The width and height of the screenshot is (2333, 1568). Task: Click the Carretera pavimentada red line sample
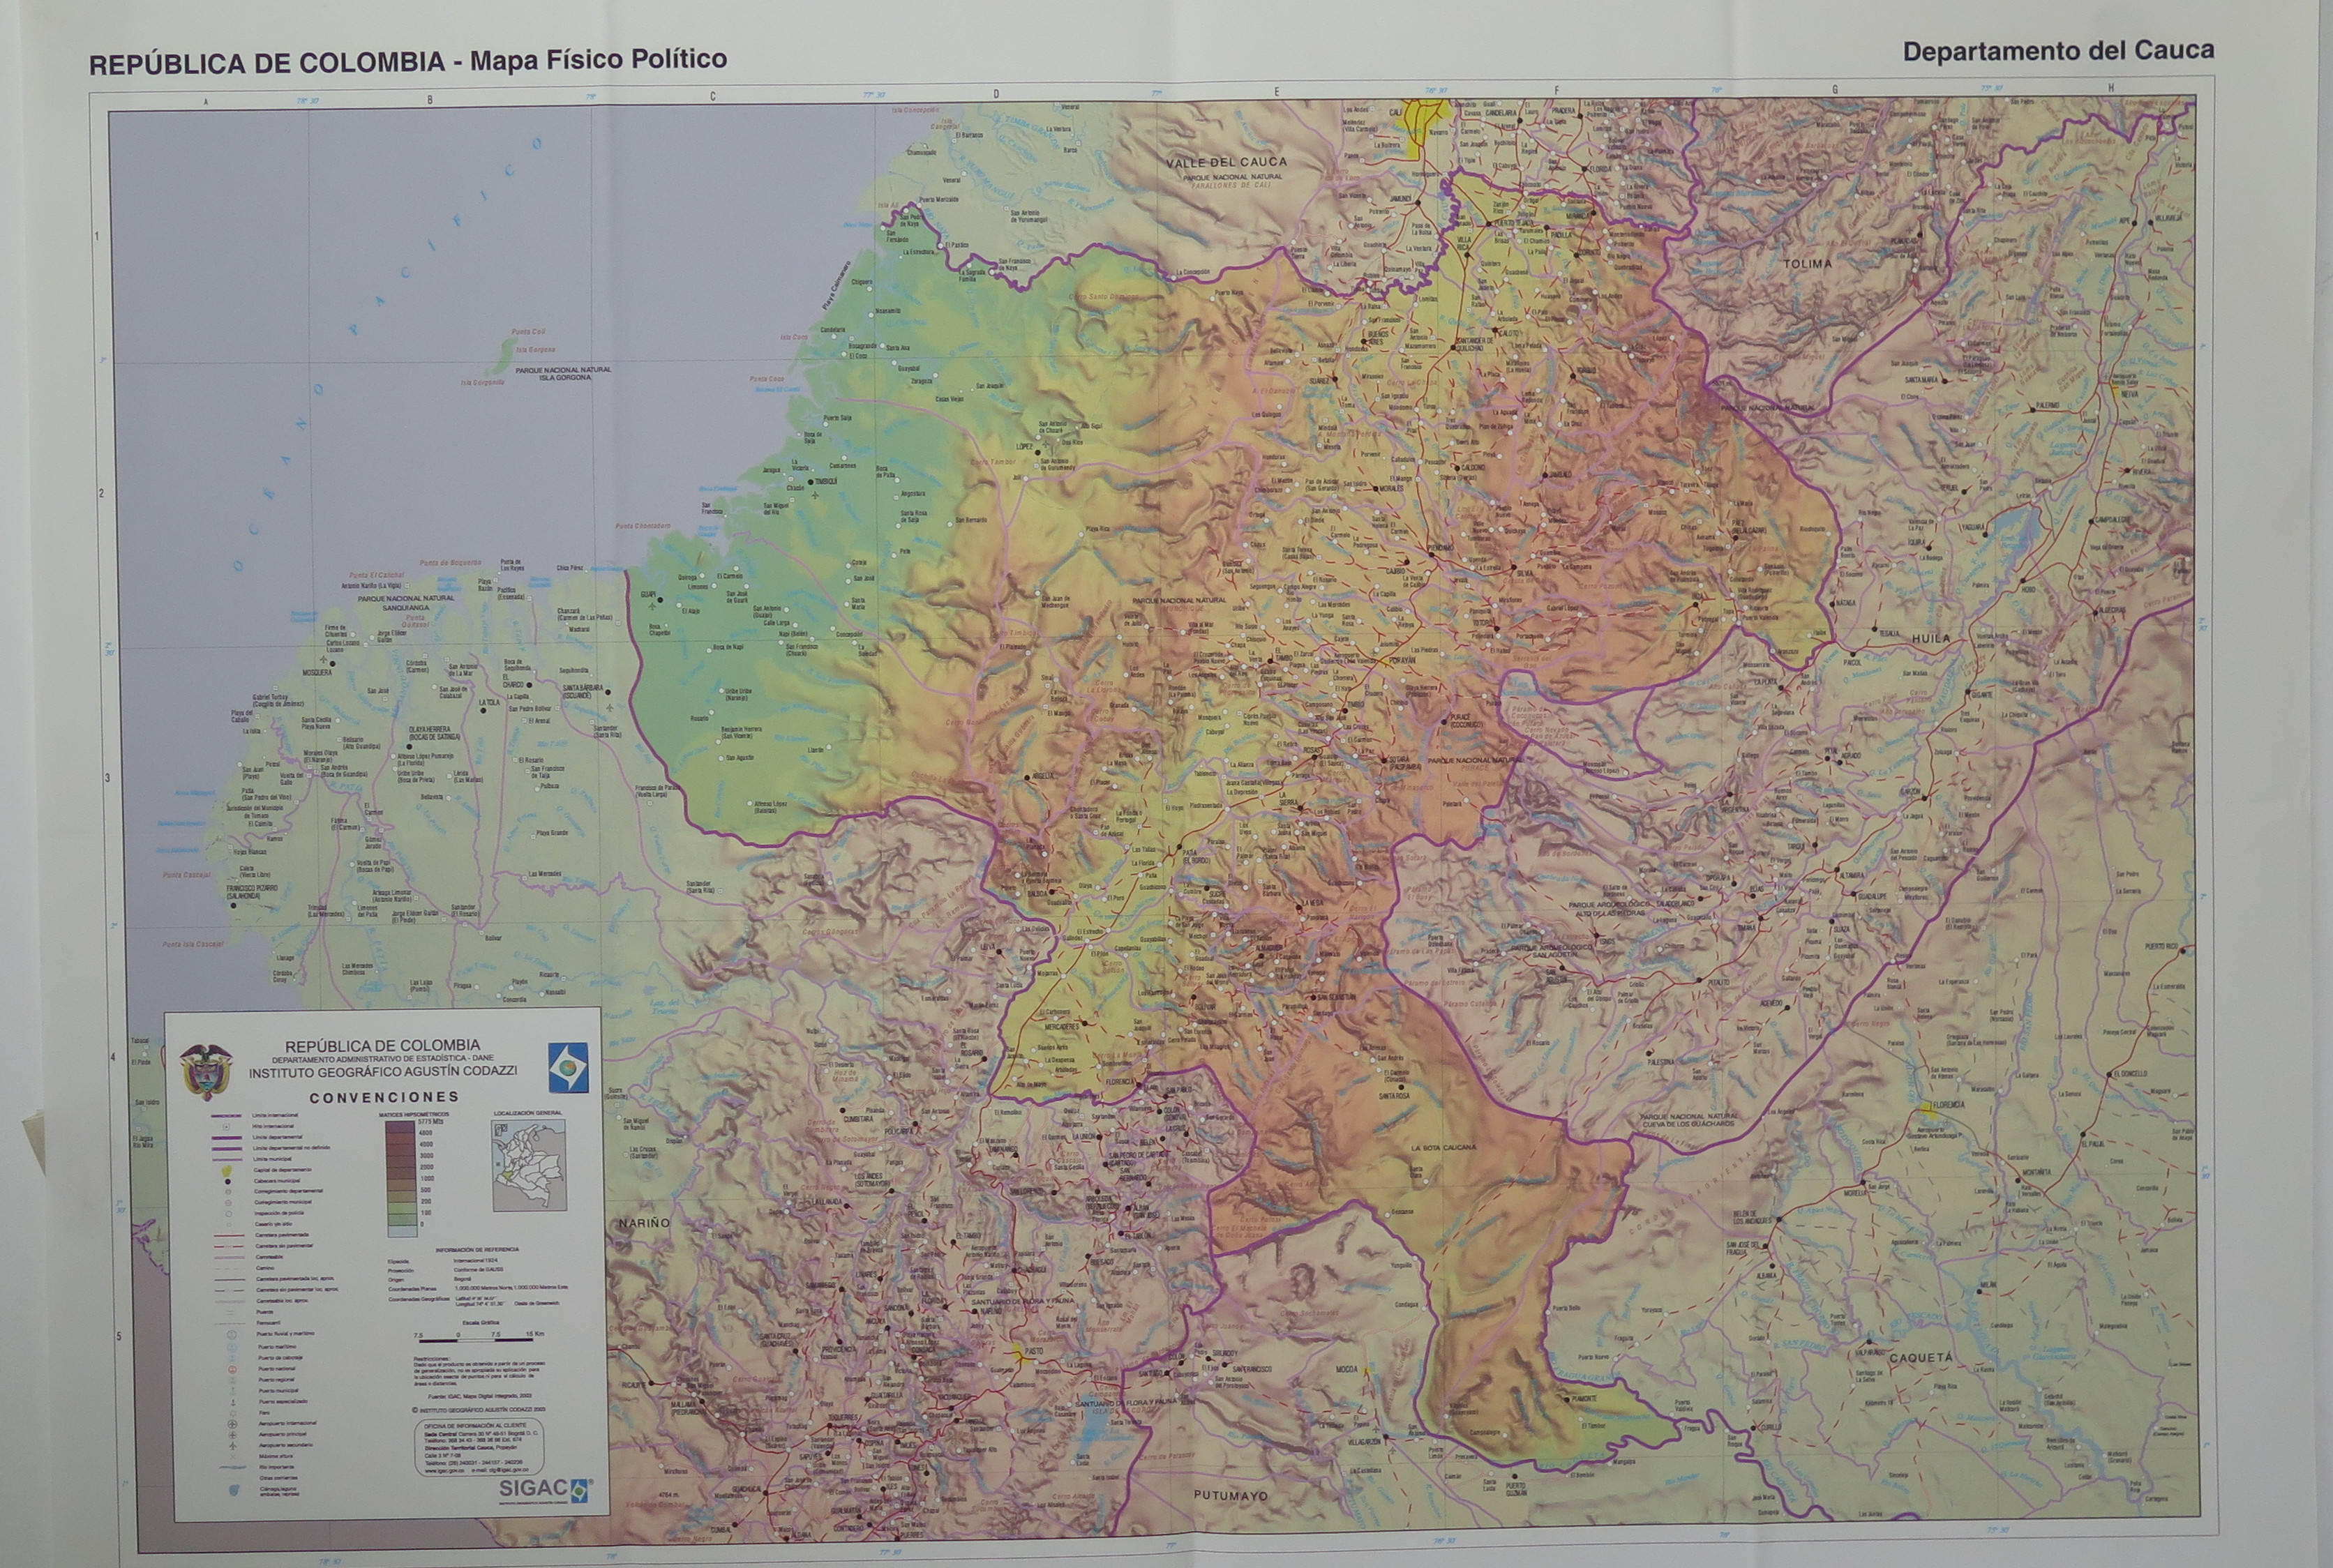[229, 1236]
